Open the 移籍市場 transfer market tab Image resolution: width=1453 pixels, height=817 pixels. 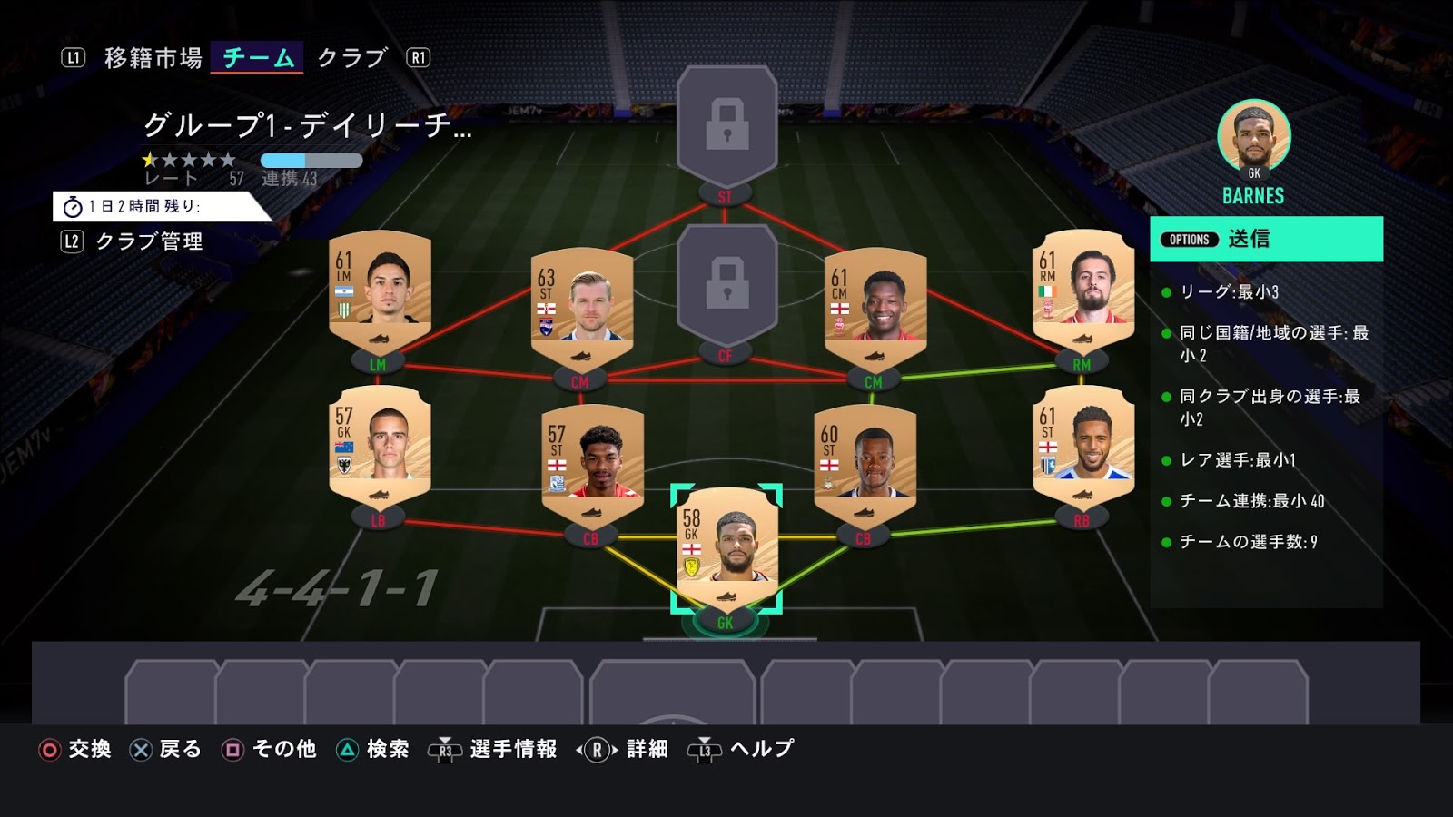point(153,58)
